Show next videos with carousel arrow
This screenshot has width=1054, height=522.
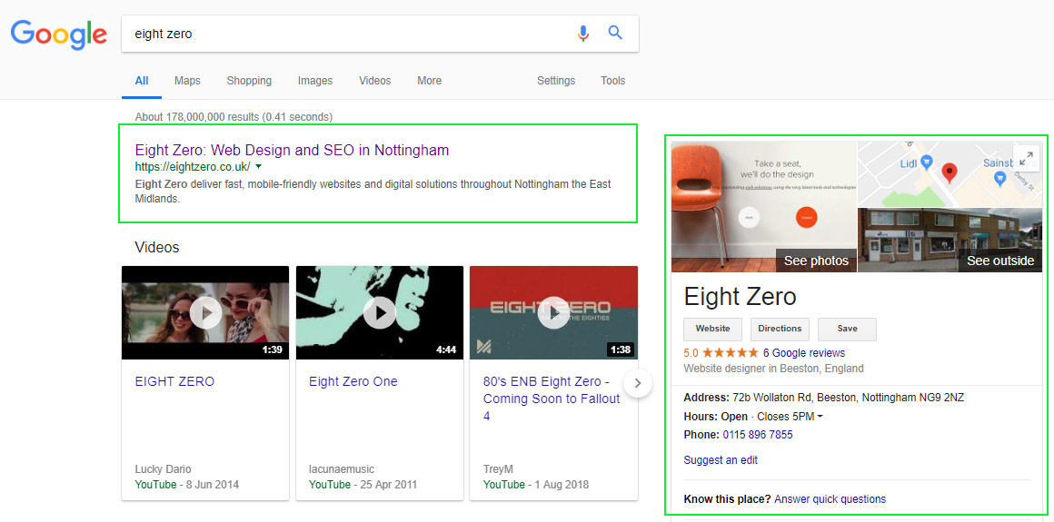pyautogui.click(x=638, y=384)
